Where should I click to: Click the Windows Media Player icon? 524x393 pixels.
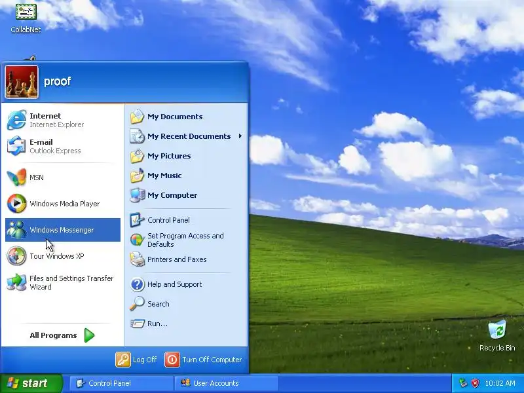[x=16, y=204]
